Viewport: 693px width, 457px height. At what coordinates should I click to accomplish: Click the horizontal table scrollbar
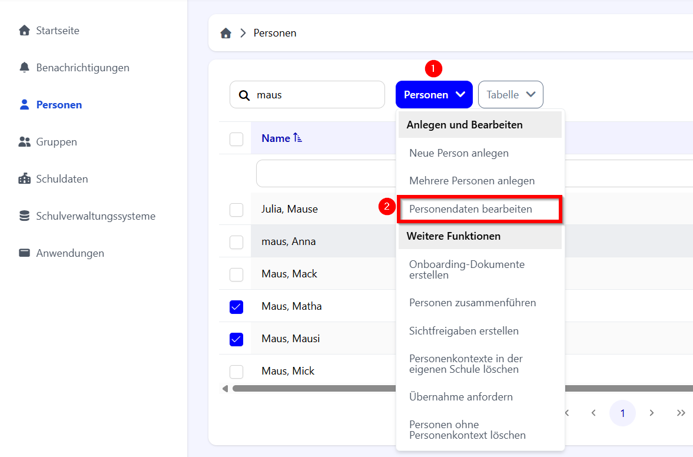(x=312, y=389)
